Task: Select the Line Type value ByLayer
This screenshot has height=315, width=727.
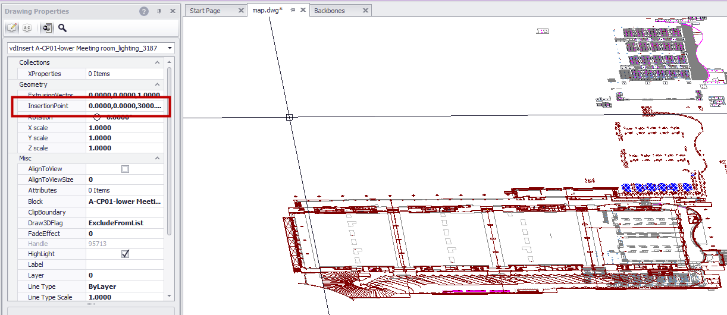Action: point(125,286)
